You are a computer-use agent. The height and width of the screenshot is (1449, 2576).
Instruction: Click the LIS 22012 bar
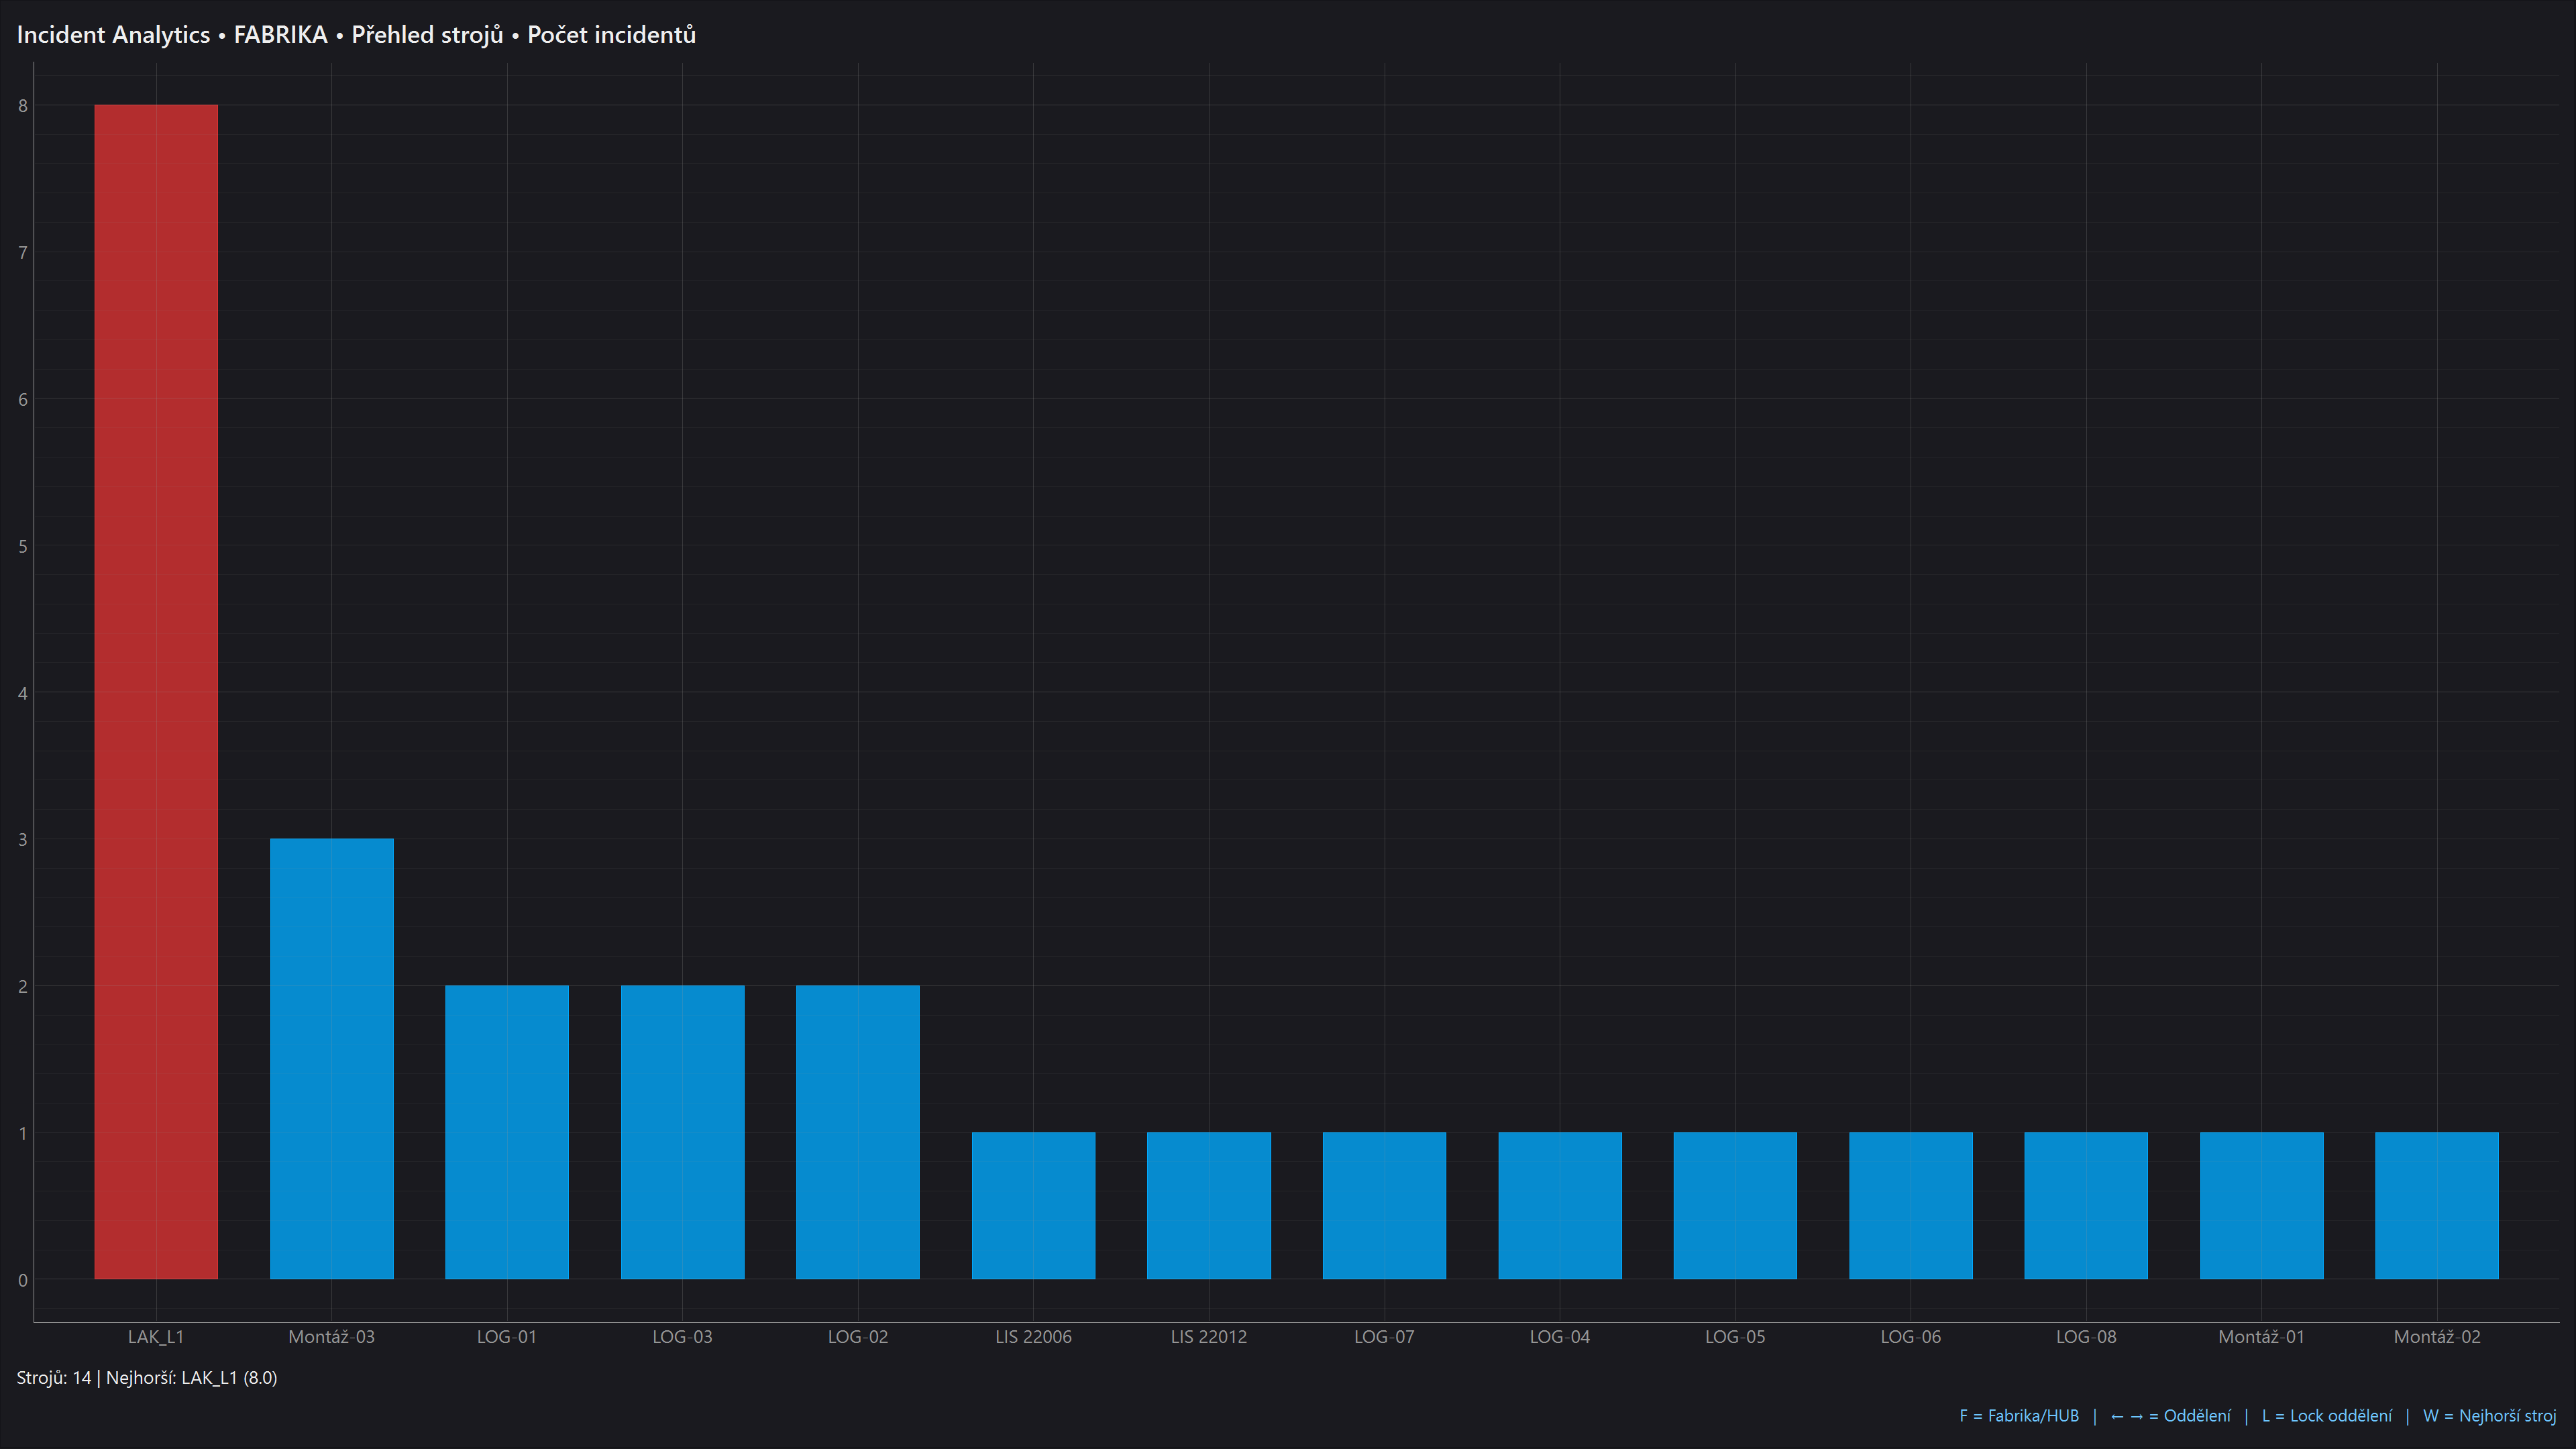click(x=1209, y=1205)
